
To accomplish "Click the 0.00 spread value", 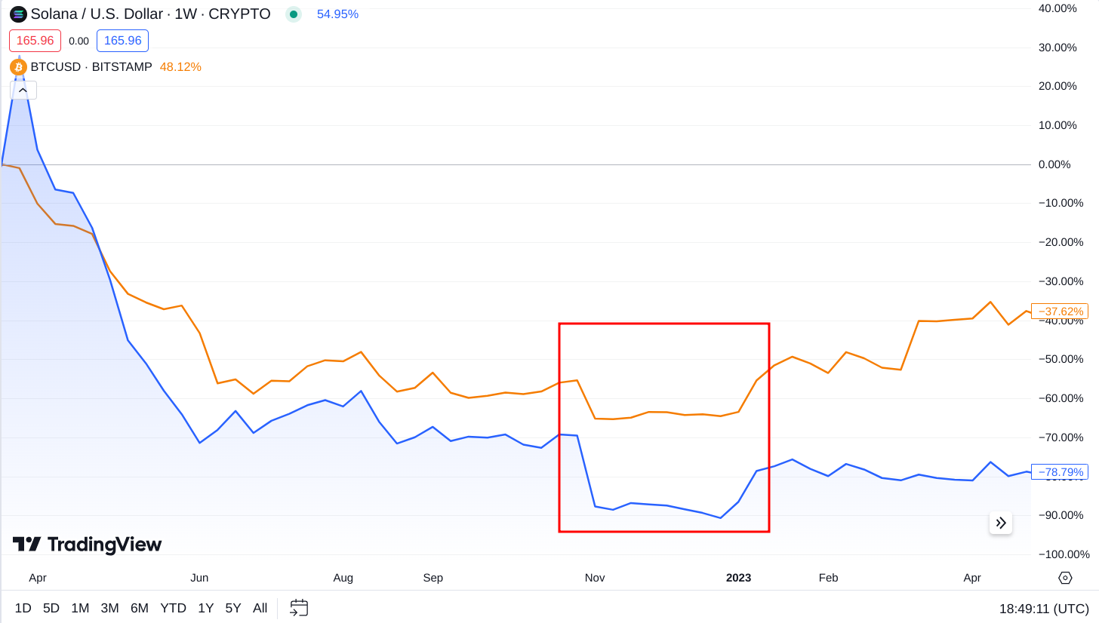I will (x=78, y=41).
